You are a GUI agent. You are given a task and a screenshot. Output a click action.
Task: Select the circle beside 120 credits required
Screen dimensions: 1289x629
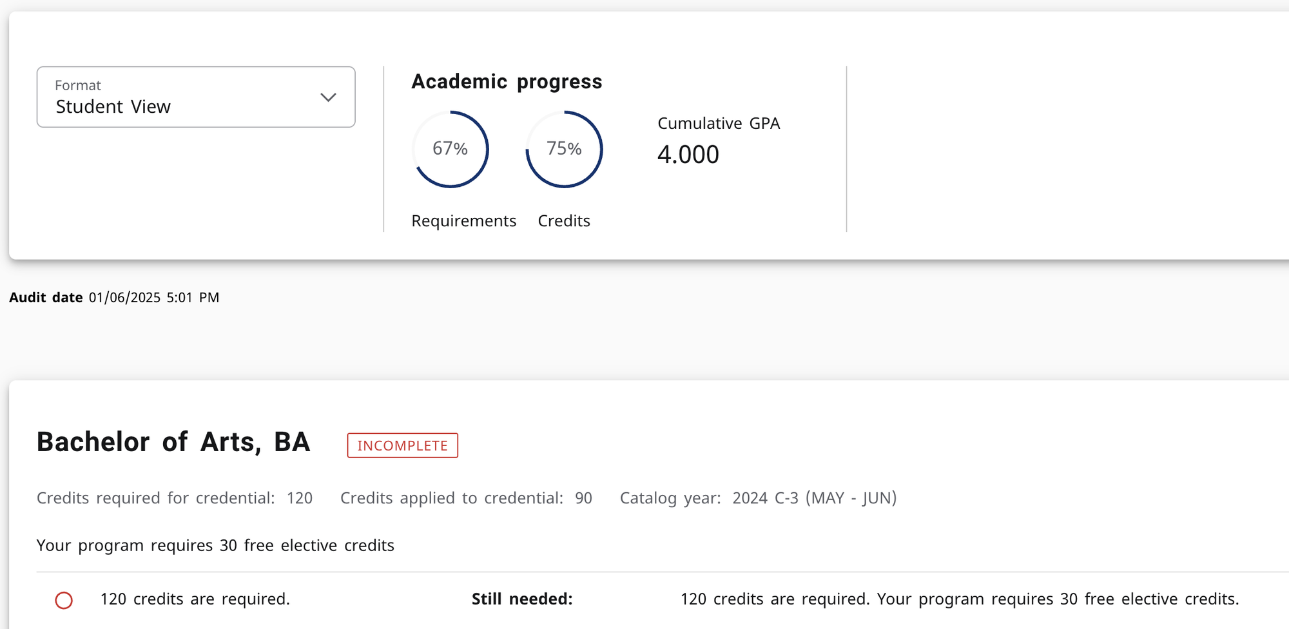click(64, 599)
